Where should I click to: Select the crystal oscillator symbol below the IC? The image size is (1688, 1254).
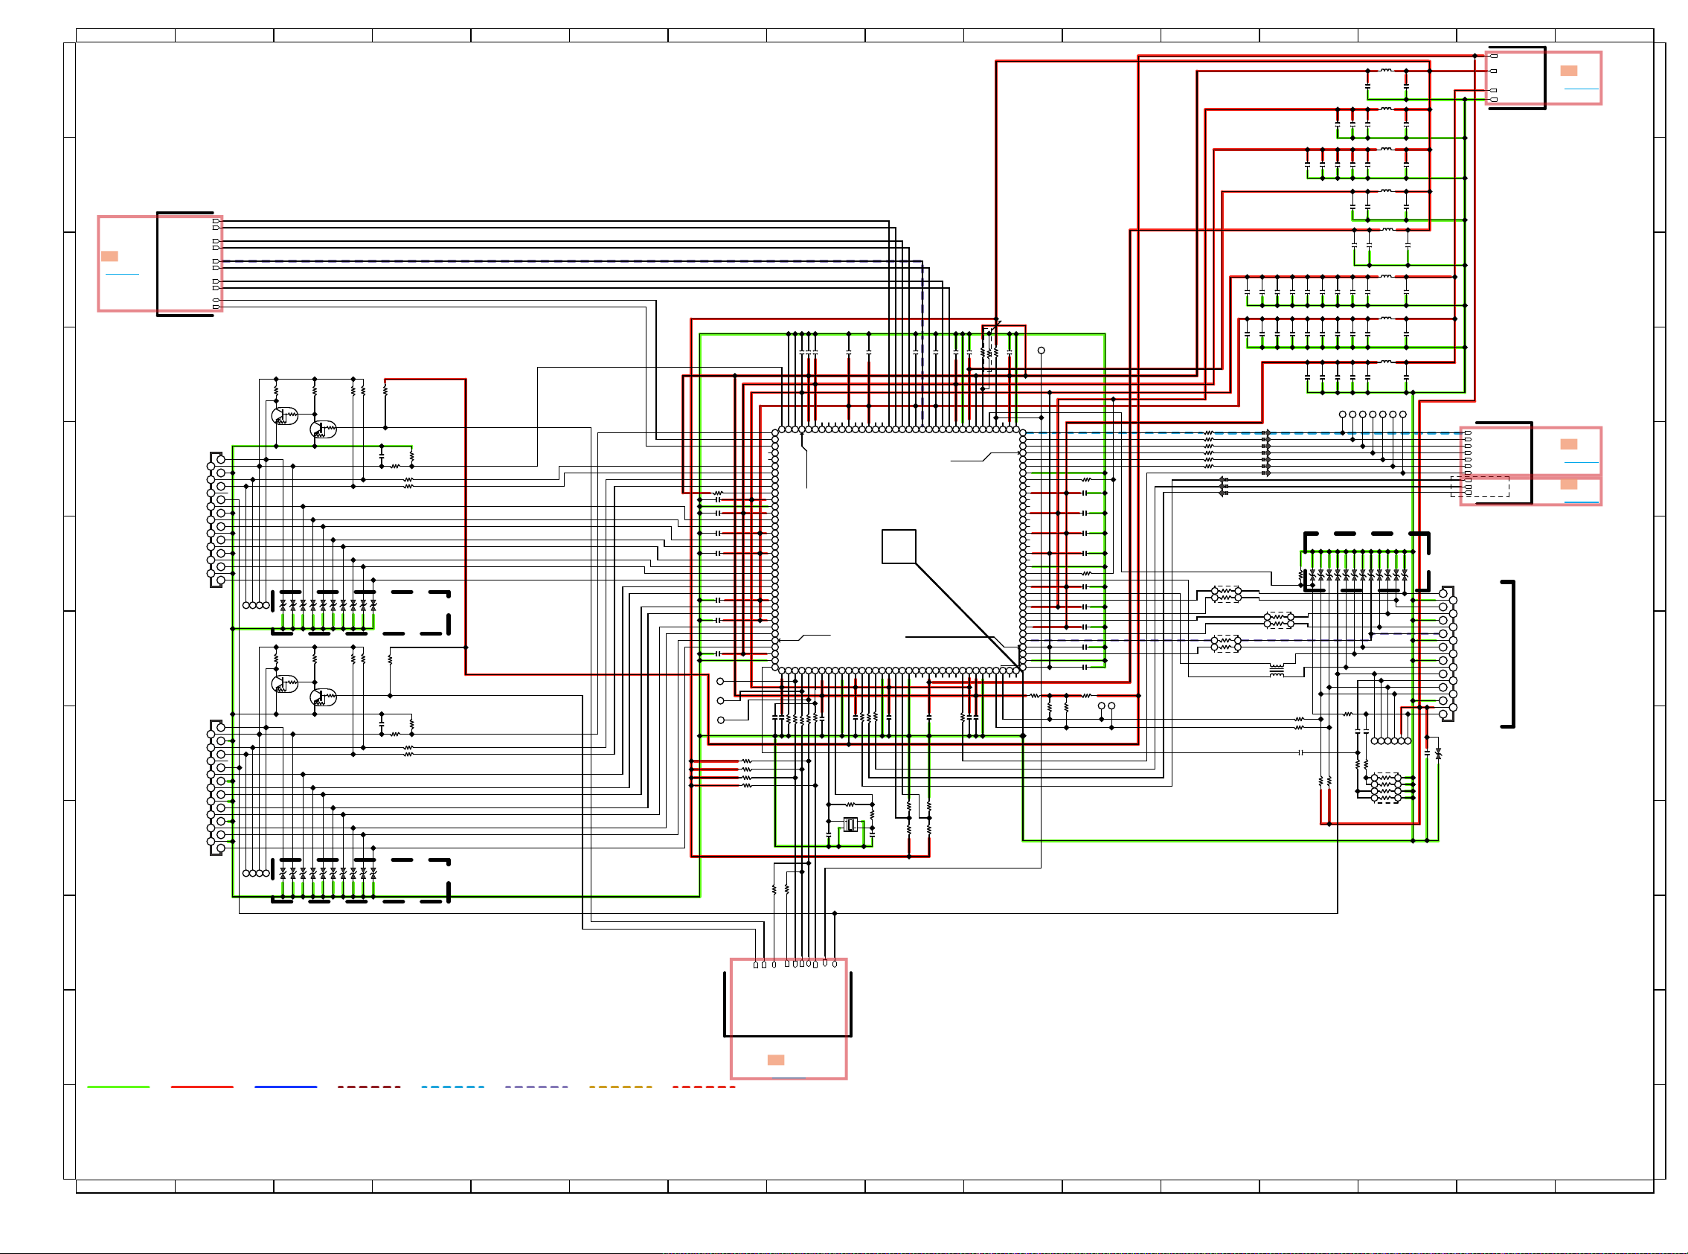(x=850, y=825)
